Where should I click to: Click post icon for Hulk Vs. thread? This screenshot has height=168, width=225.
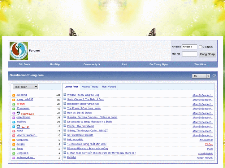[x=65, y=113]
